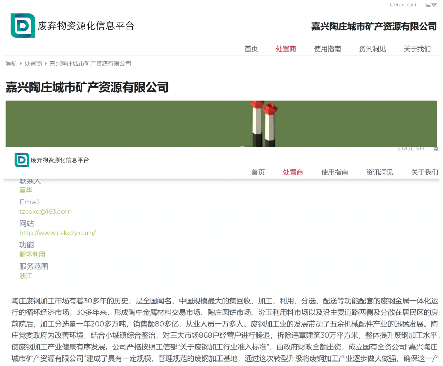Open 处置商 in the top navigation
The height and width of the screenshot is (366, 443).
[x=286, y=49]
